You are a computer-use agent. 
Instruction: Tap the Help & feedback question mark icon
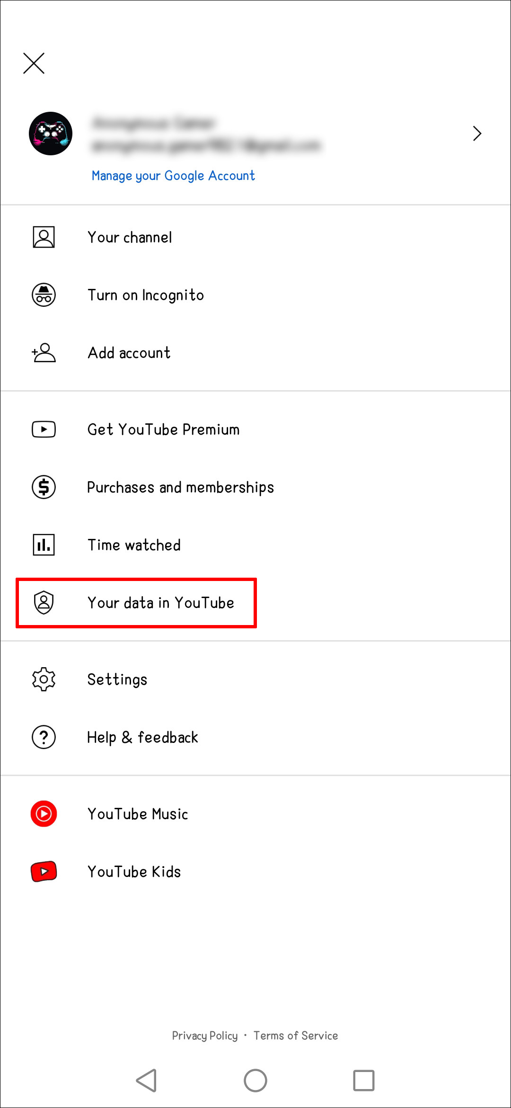[44, 737]
